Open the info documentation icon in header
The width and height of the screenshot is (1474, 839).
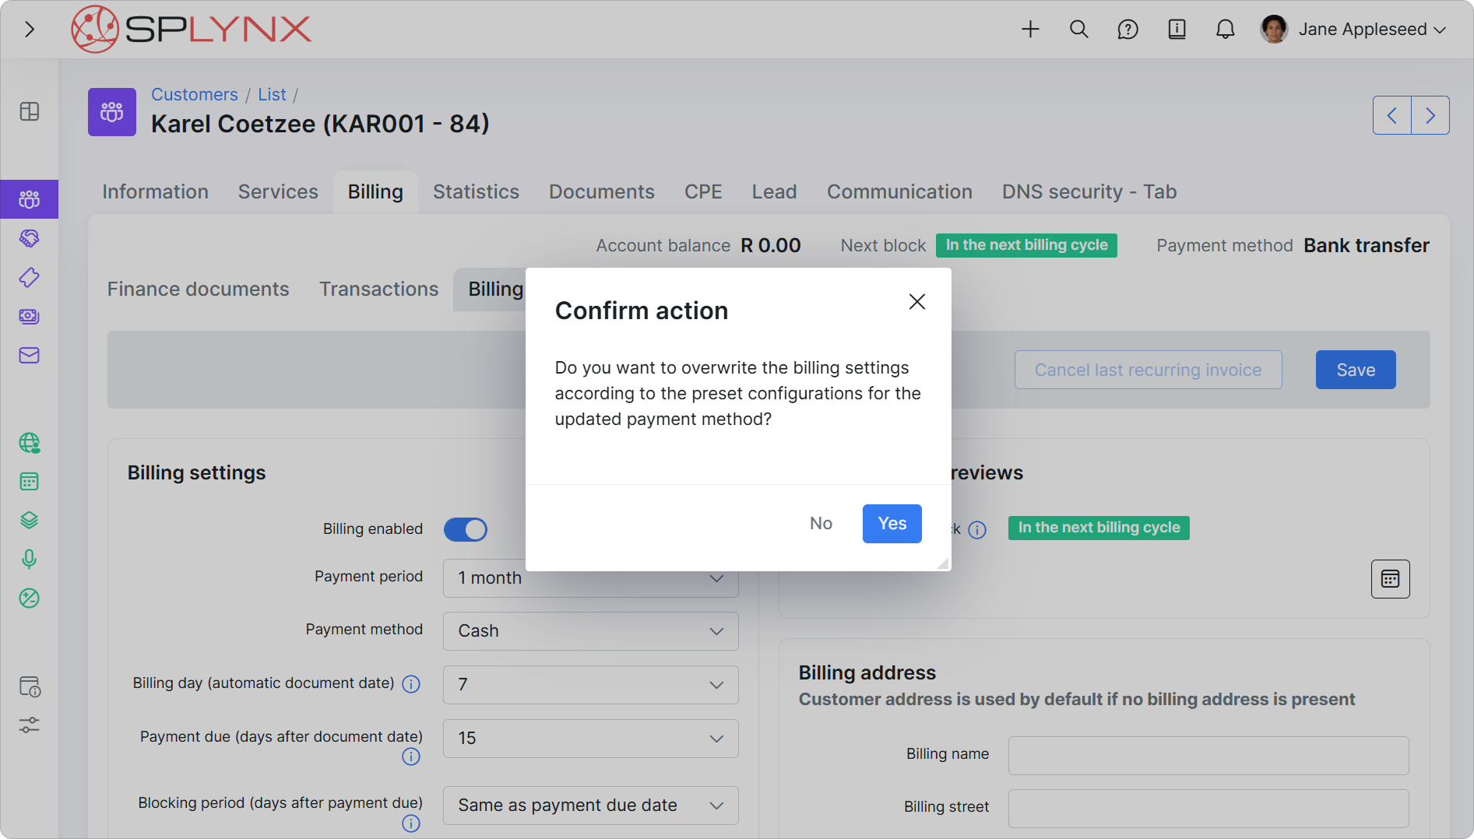pyautogui.click(x=1177, y=30)
